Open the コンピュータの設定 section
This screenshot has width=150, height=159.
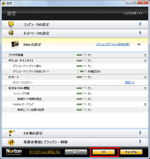point(75,25)
